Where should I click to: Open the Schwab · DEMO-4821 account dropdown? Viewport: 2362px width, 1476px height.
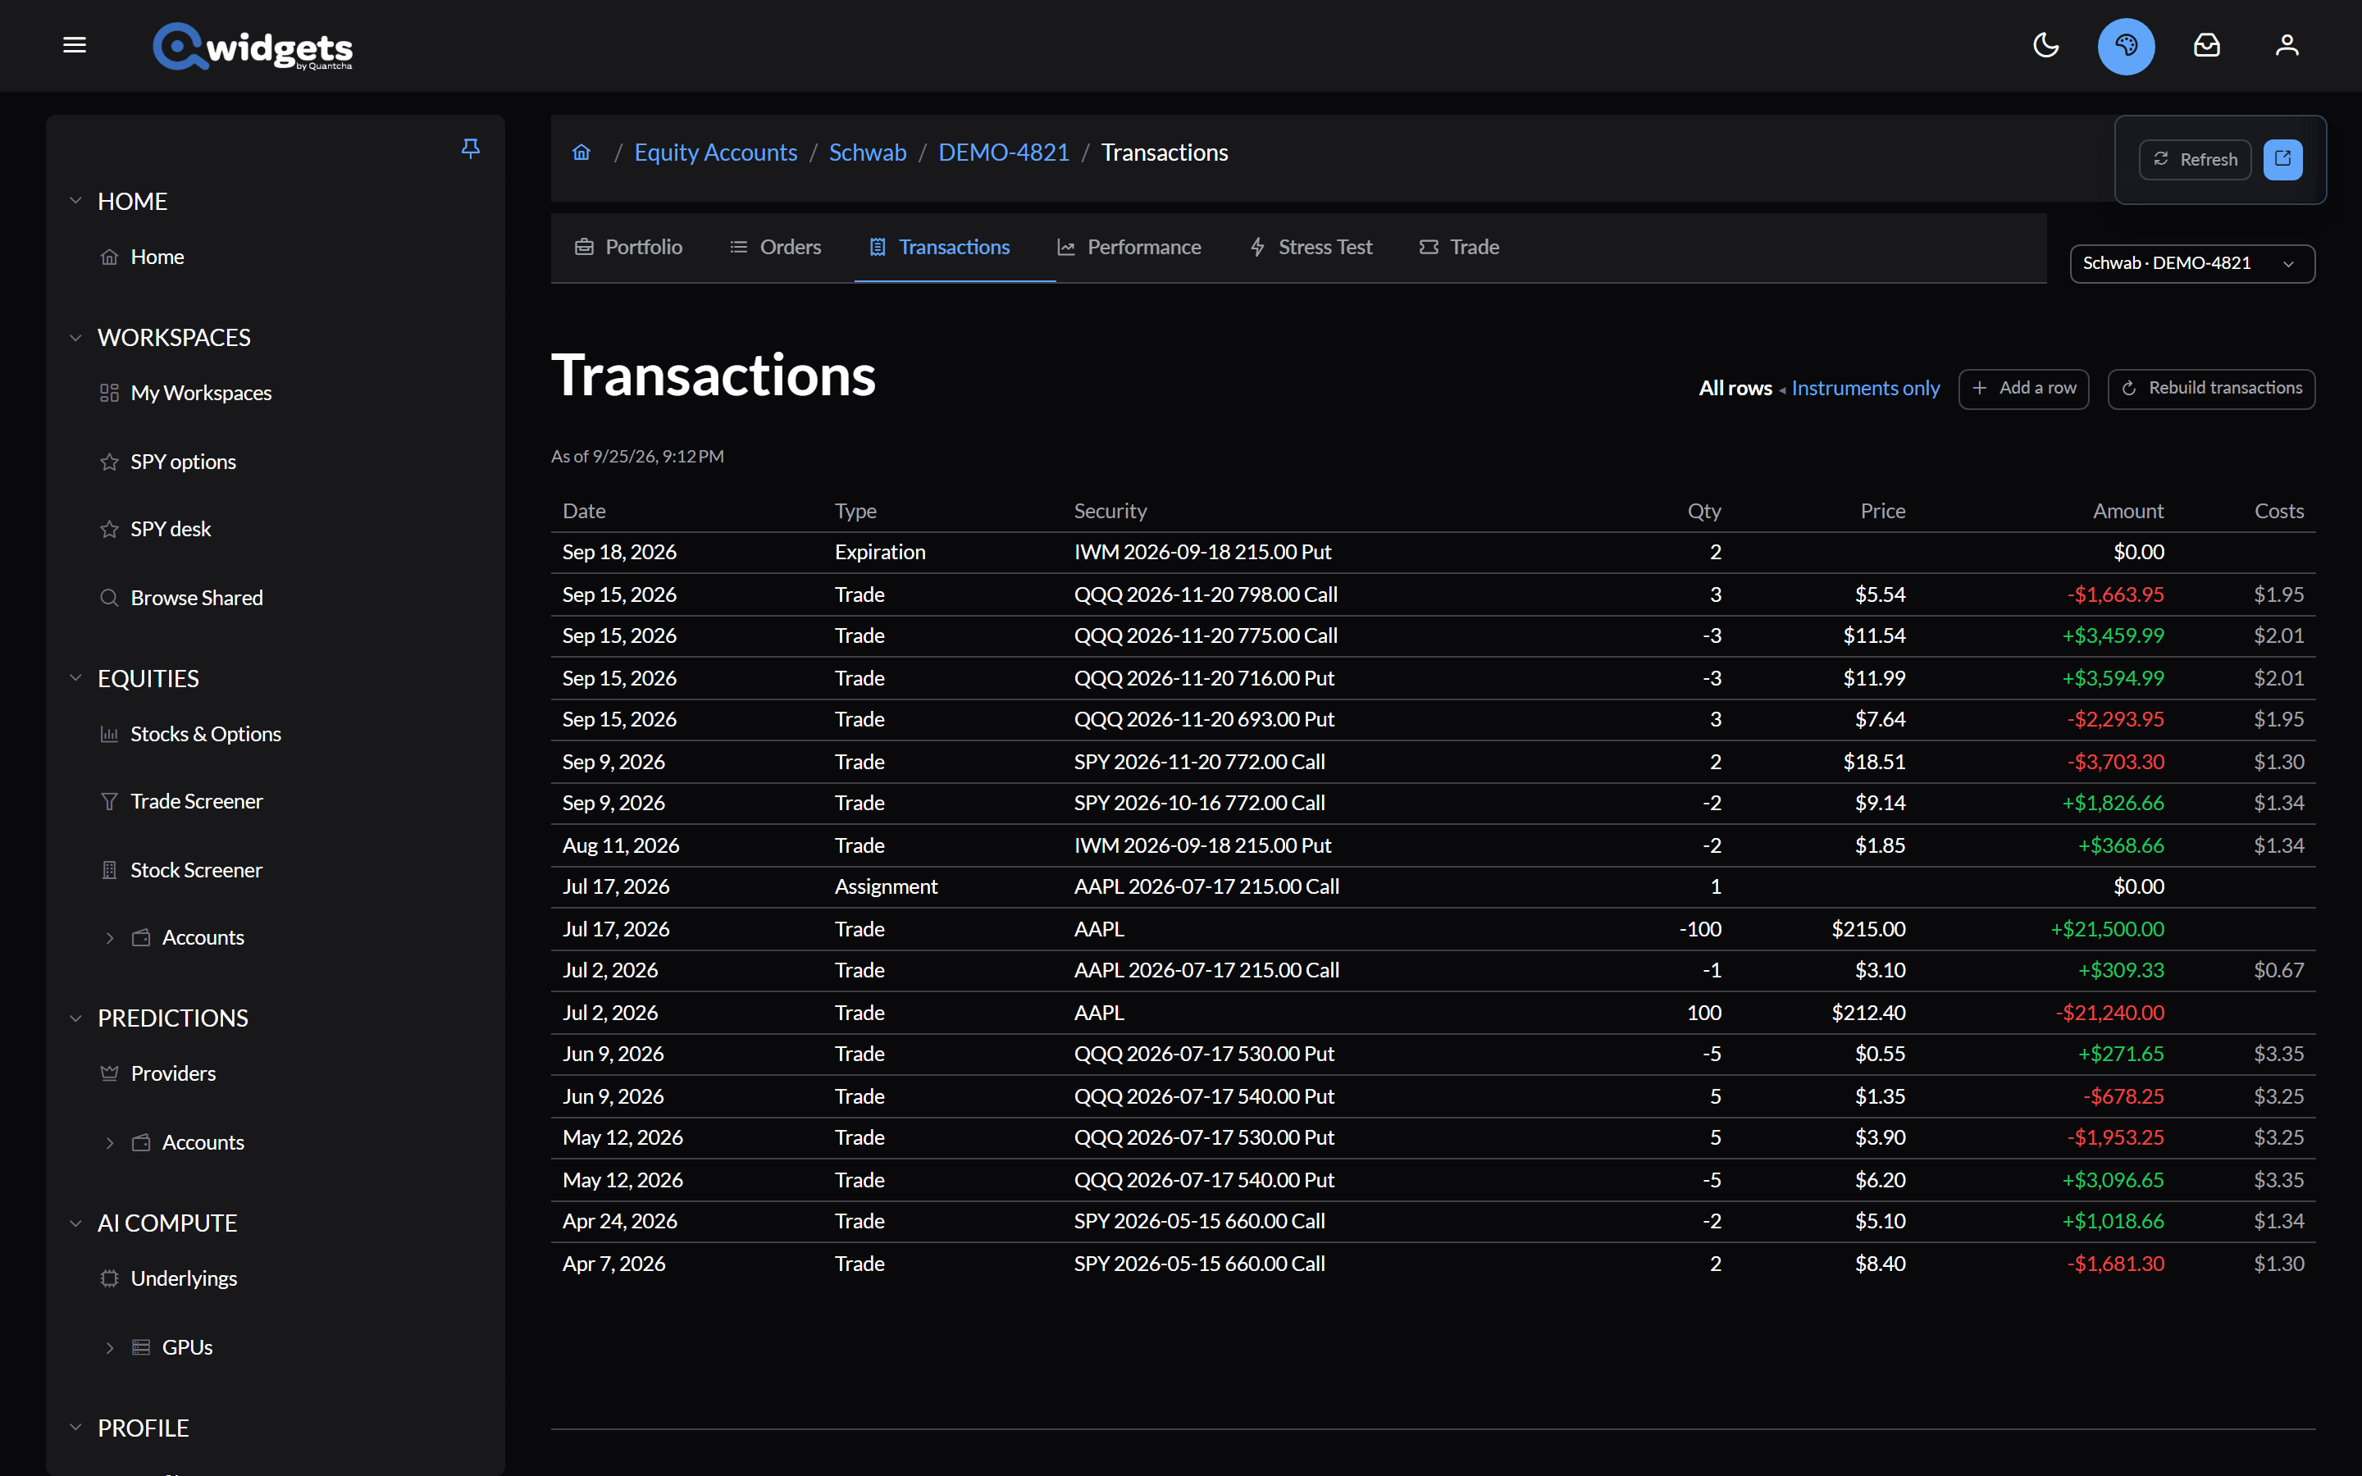tap(2191, 263)
